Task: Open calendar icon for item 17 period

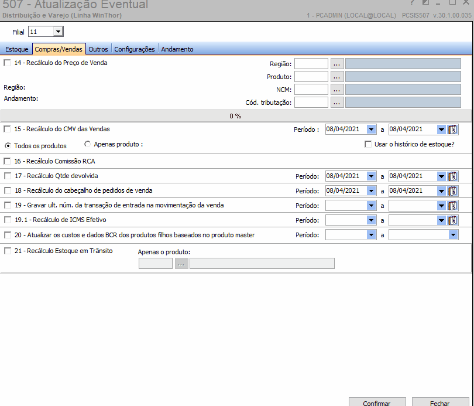Action: 452,176
